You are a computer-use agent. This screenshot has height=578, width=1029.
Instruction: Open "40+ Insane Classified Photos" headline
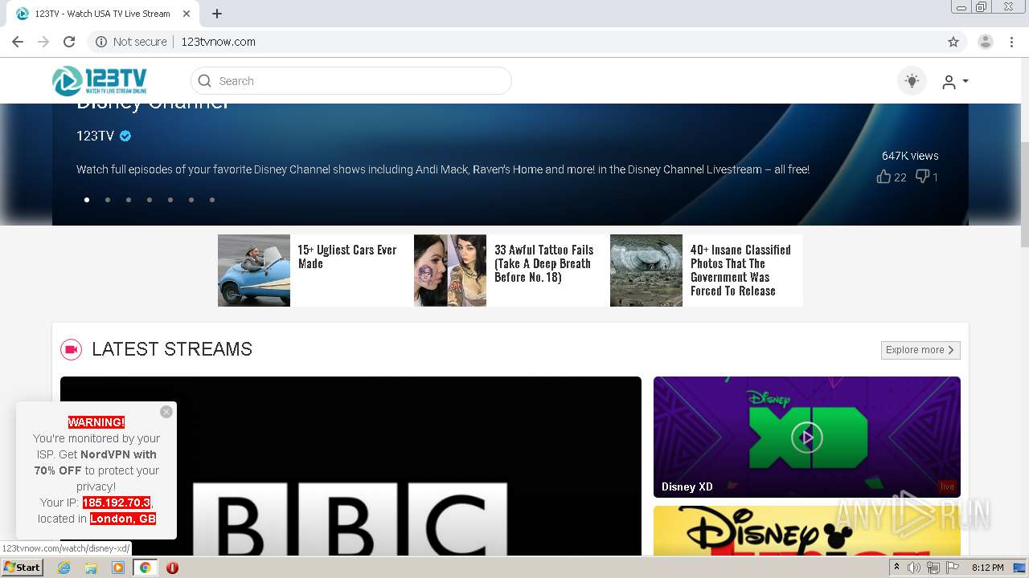click(740, 271)
